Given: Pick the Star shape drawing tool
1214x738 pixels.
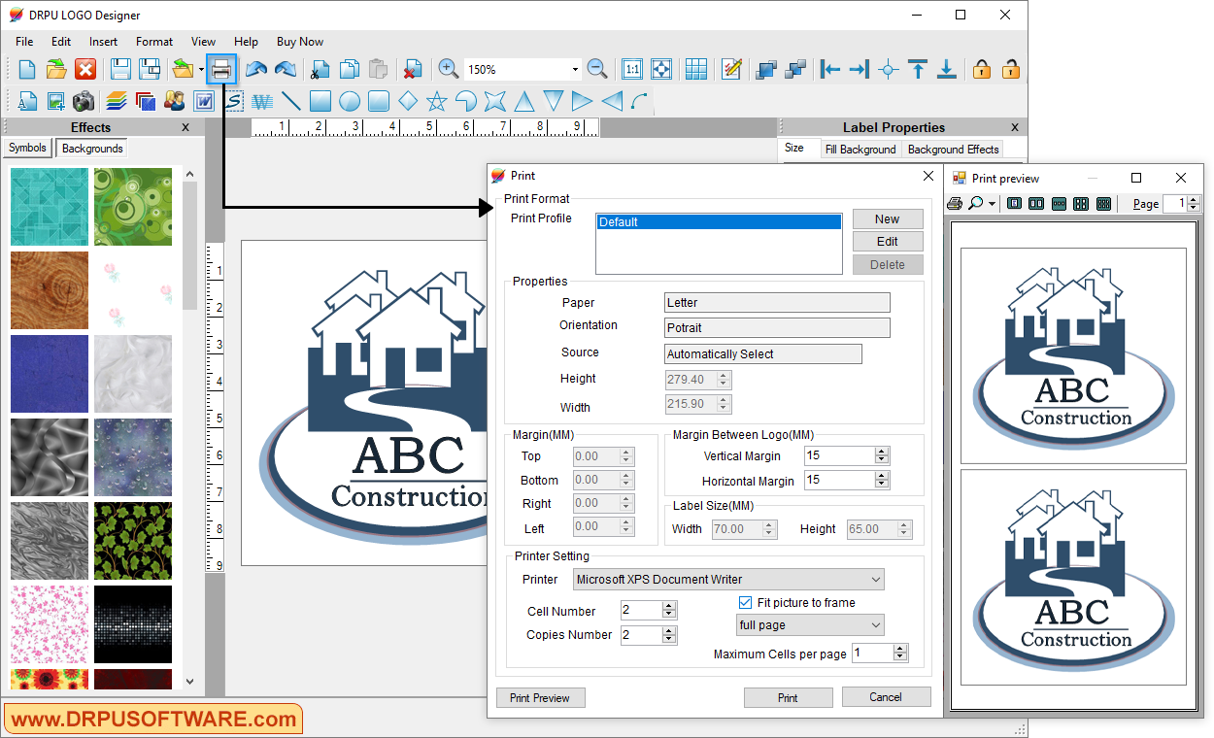Looking at the screenshot, I should (x=437, y=100).
